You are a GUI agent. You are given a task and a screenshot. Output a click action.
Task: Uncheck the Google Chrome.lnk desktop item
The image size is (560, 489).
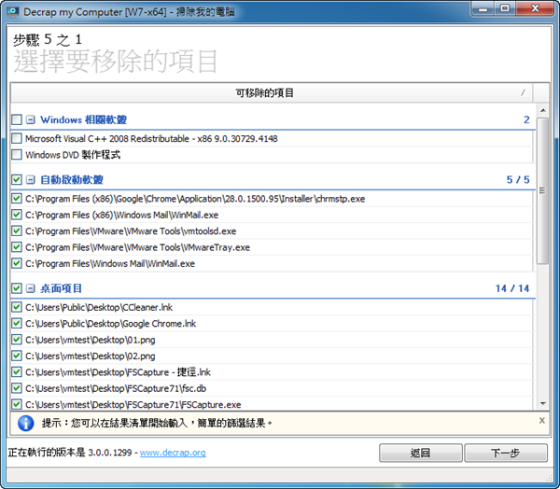click(17, 323)
